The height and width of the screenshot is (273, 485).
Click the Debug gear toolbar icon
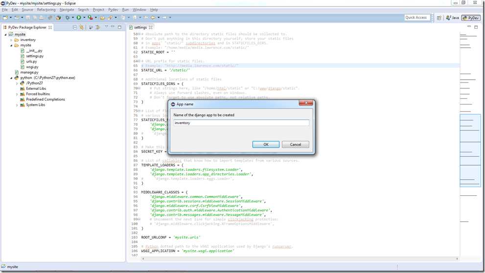(x=68, y=18)
